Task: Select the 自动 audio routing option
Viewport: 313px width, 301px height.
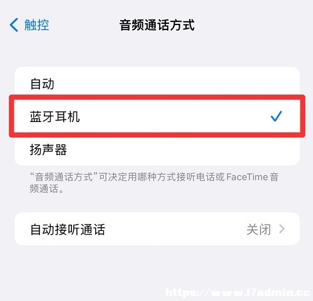Action: coord(157,83)
